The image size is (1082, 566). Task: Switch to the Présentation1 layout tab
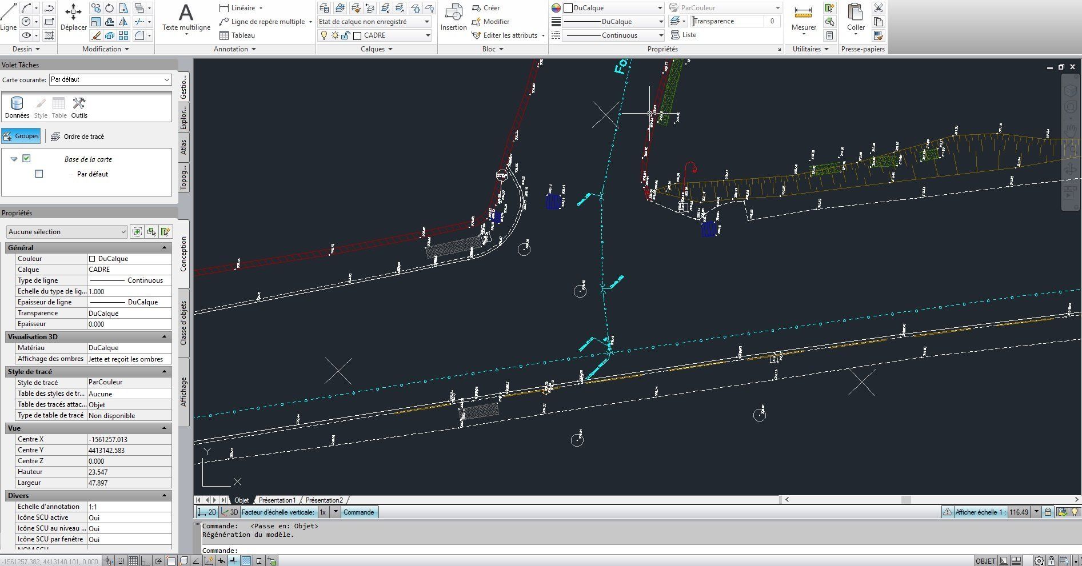277,500
